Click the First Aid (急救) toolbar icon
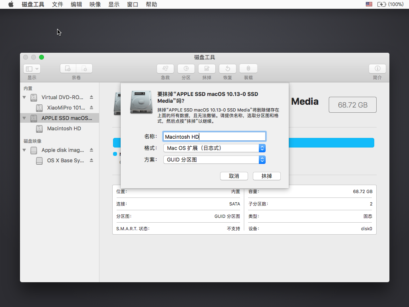Image resolution: width=409 pixels, height=307 pixels. coord(165,69)
